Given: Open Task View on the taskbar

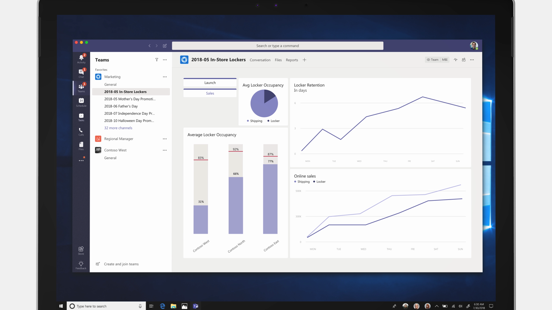Looking at the screenshot, I should pos(151,306).
